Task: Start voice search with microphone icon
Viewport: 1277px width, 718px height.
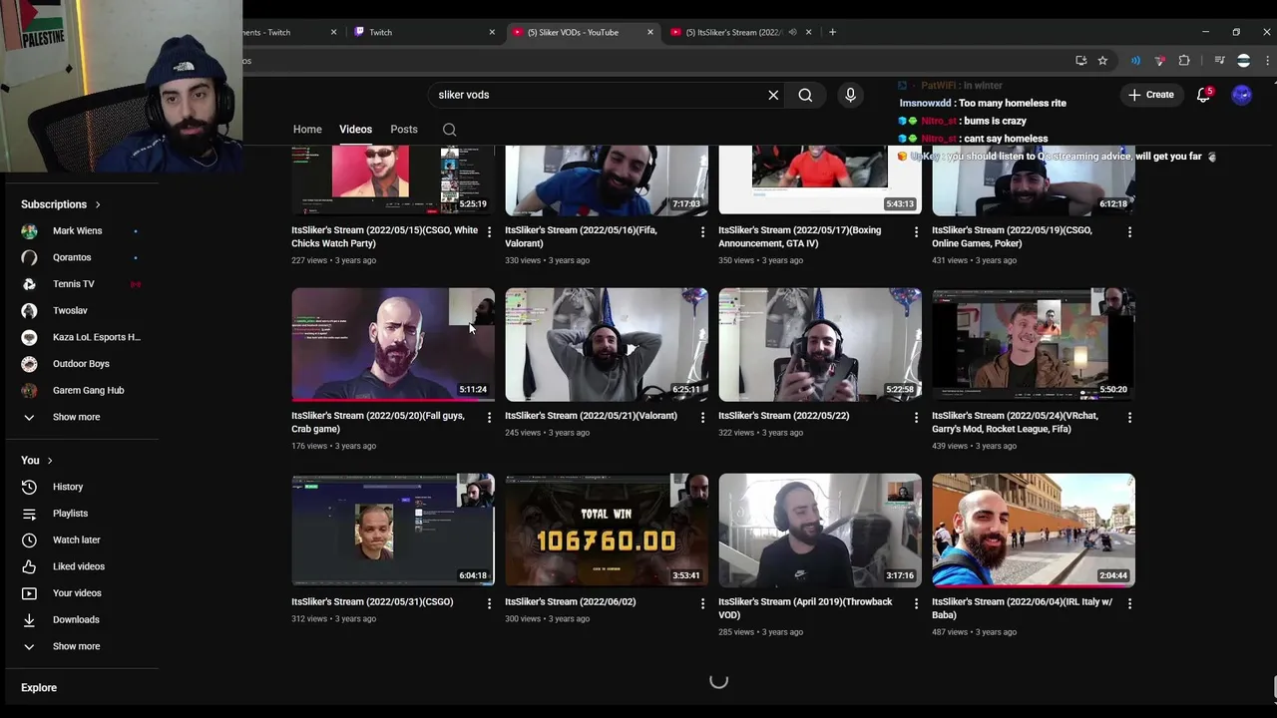Action: click(850, 95)
